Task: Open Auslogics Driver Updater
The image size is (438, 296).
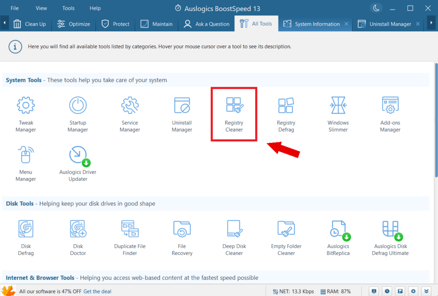Action: (77, 163)
